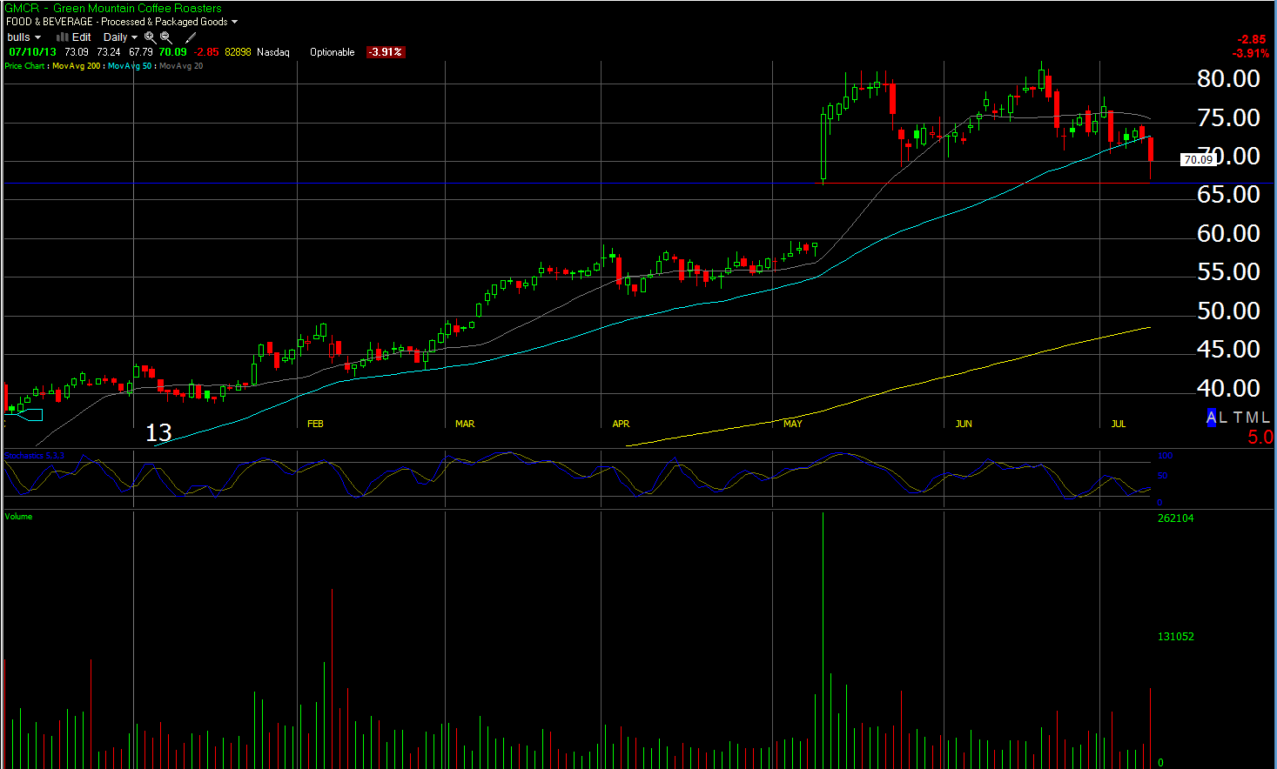Viewport: 1277px width, 769px height.
Task: Click the red 5.0 value below scale letters
Action: (x=1260, y=437)
